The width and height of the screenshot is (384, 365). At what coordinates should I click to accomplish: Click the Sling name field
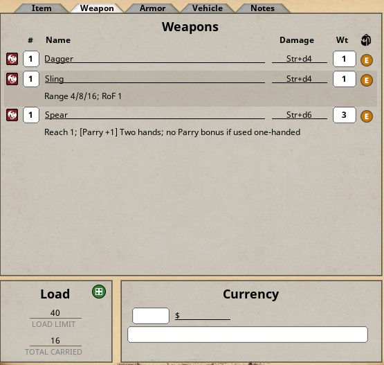155,79
